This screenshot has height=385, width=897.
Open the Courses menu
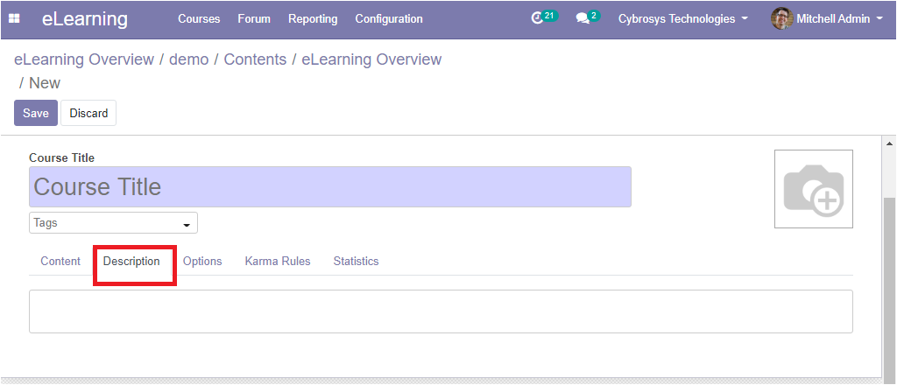tap(199, 19)
